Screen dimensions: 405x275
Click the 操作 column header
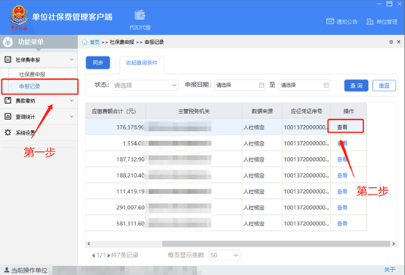click(349, 111)
